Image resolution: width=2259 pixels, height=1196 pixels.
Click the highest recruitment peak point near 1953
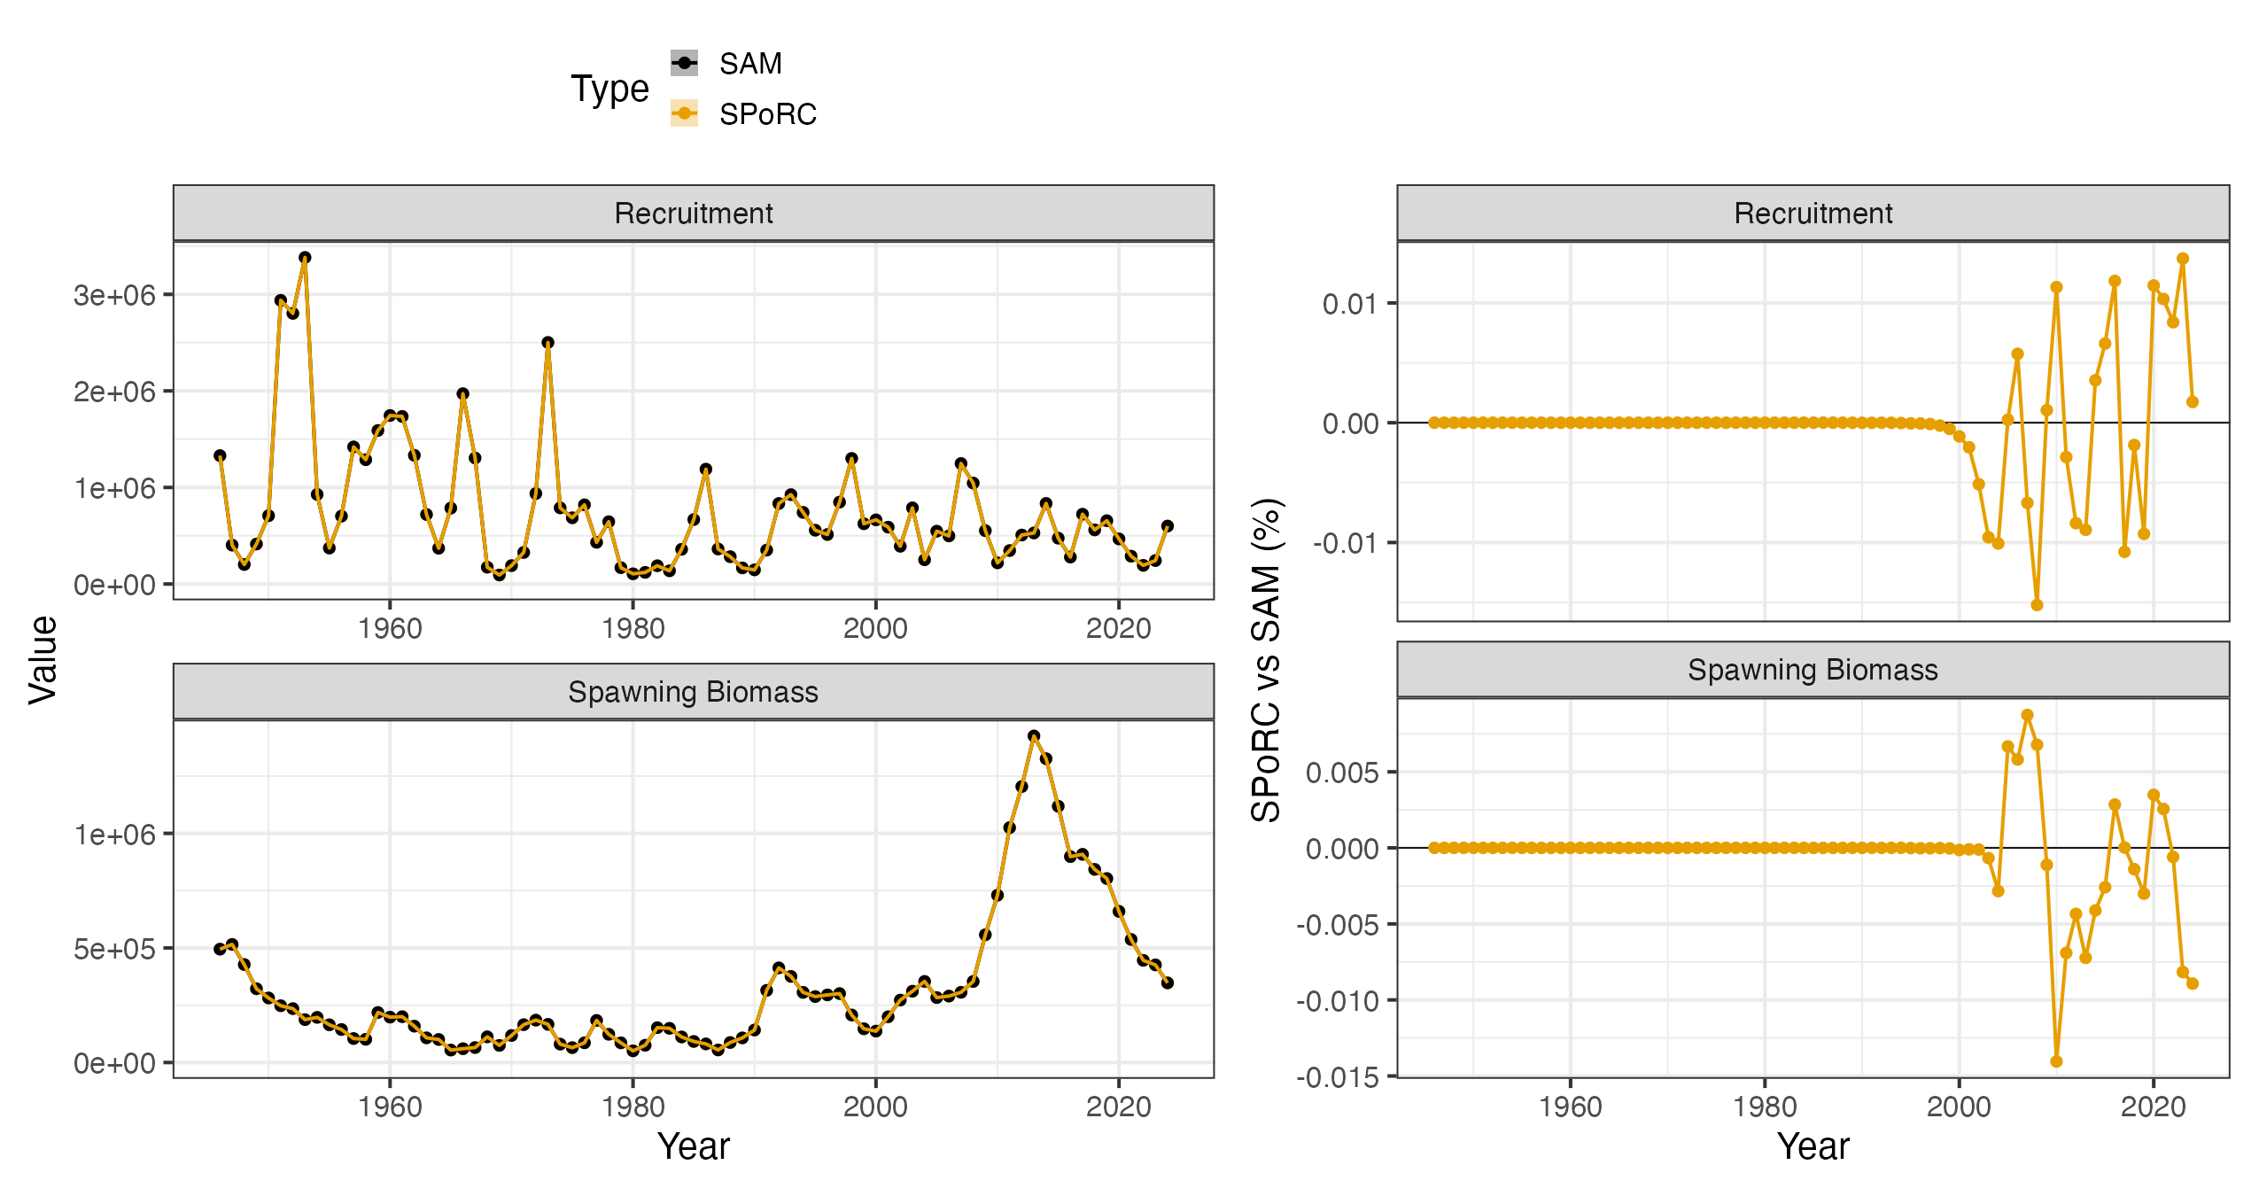pos(305,258)
